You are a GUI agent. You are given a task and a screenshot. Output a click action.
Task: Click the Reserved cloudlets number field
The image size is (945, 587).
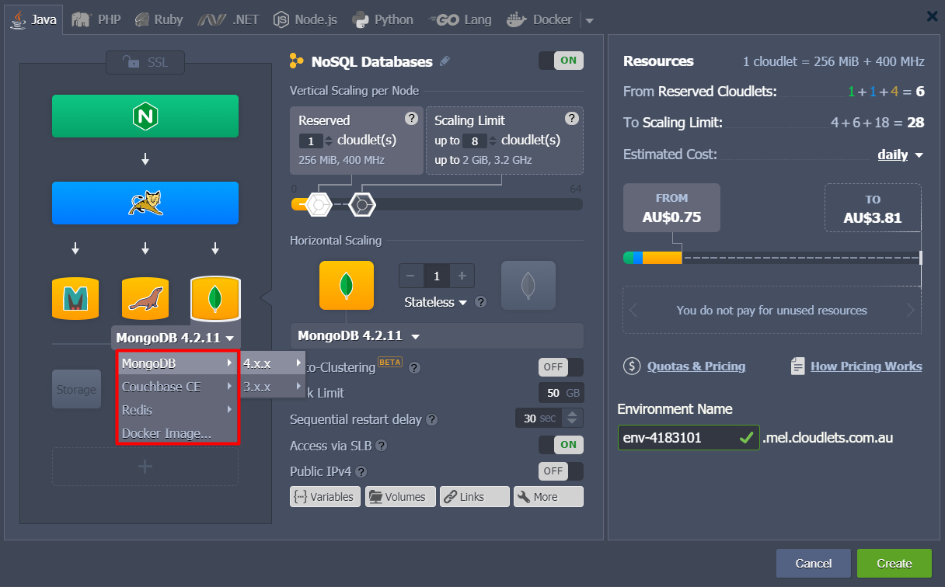[310, 141]
